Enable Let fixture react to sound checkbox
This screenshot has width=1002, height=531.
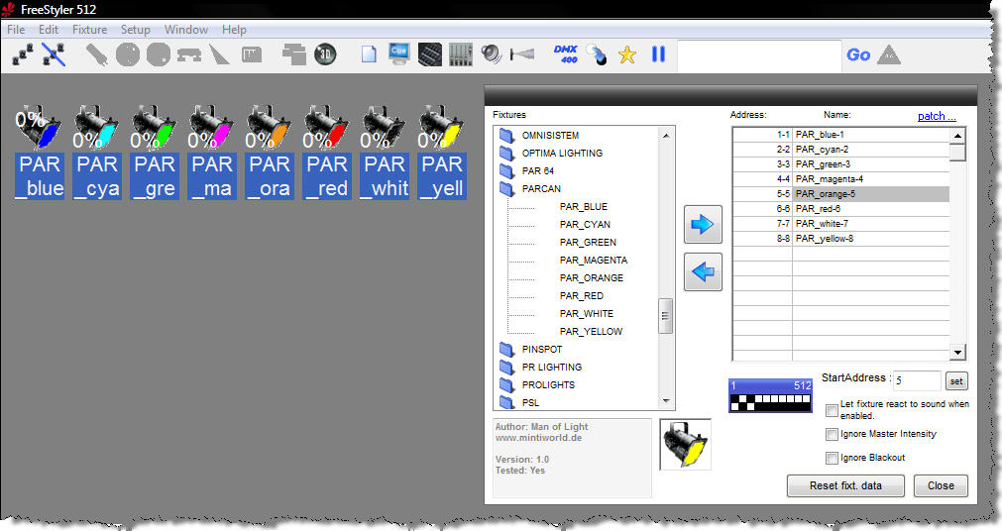(833, 410)
